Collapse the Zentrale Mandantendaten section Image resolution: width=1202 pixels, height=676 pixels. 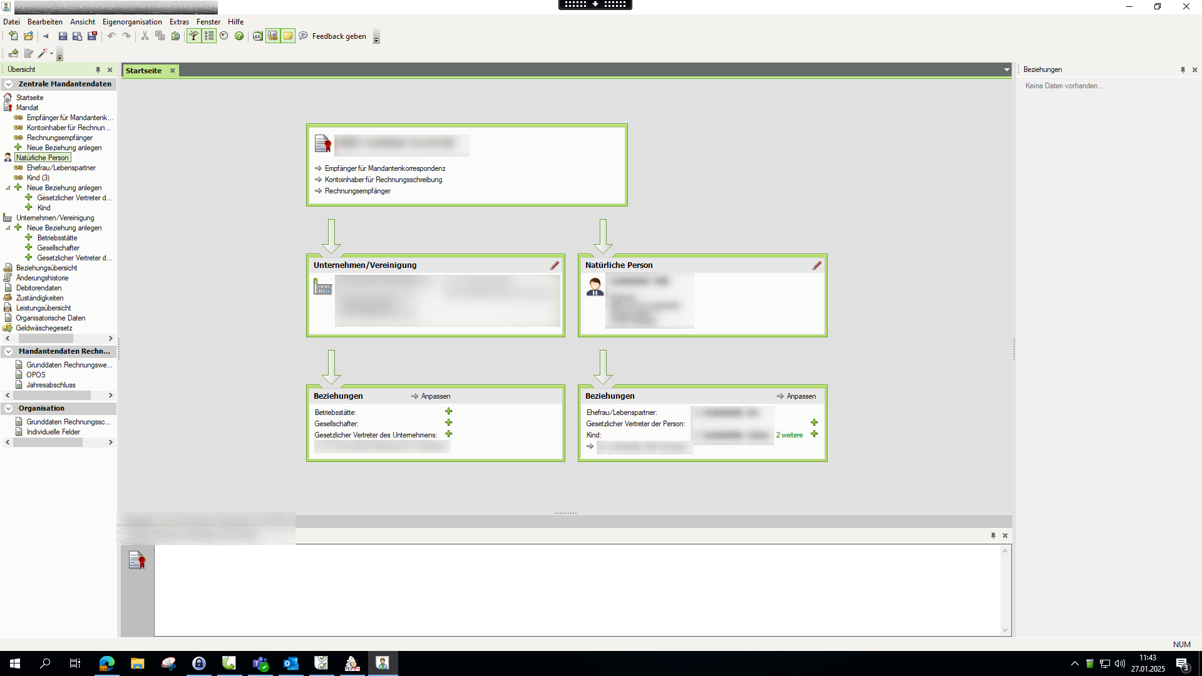[9, 84]
